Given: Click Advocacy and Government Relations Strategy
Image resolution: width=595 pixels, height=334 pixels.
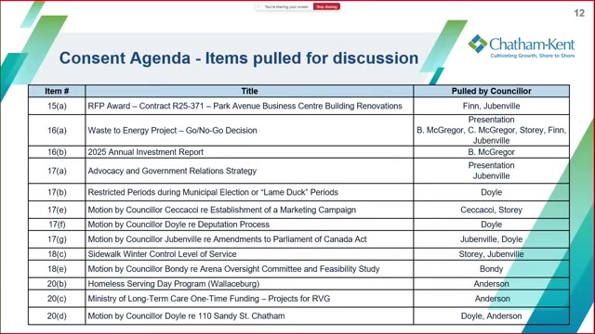Looking at the screenshot, I should [172, 171].
